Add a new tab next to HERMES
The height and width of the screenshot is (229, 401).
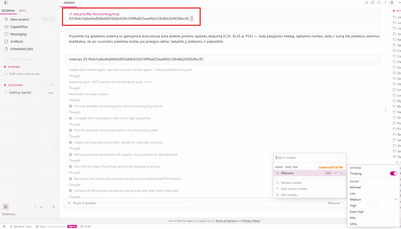pos(80,3)
